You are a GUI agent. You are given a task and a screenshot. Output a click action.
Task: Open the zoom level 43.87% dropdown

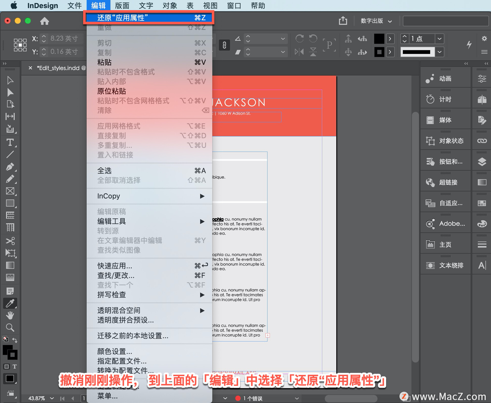coord(52,398)
